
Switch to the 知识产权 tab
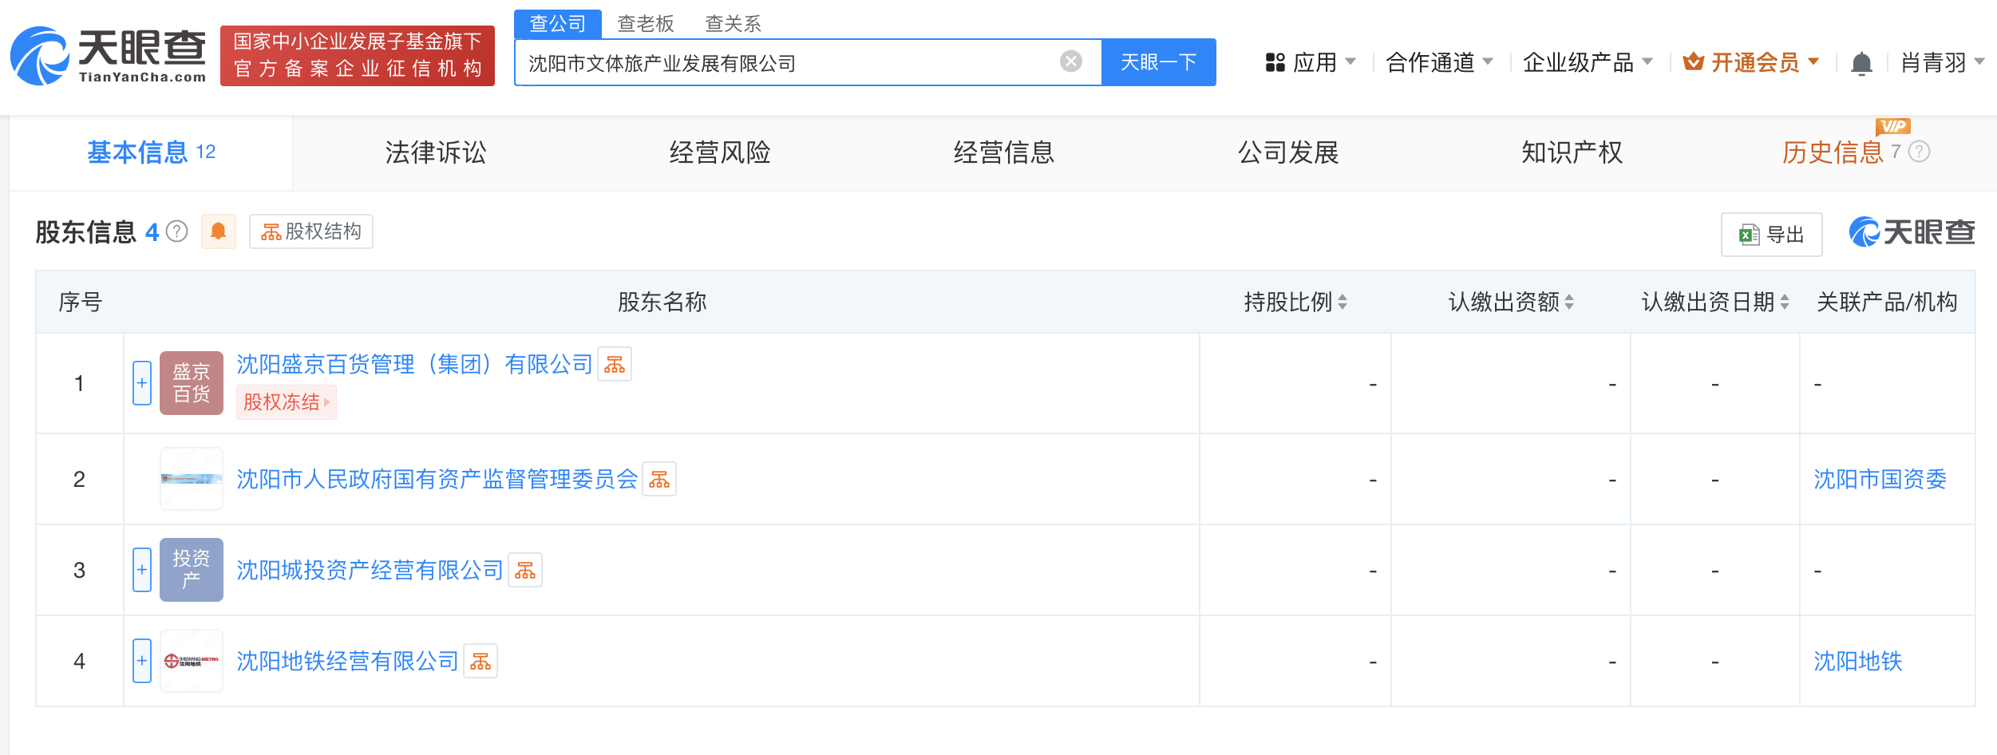[x=1572, y=152]
